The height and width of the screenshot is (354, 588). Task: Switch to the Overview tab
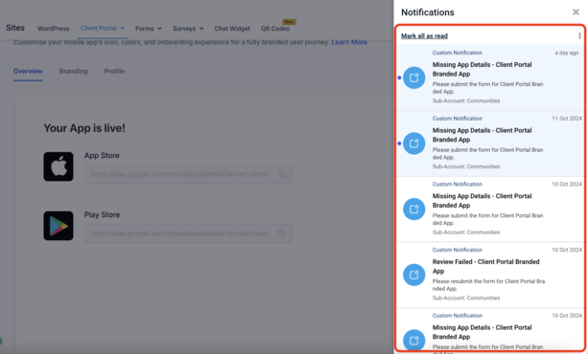pyautogui.click(x=28, y=71)
